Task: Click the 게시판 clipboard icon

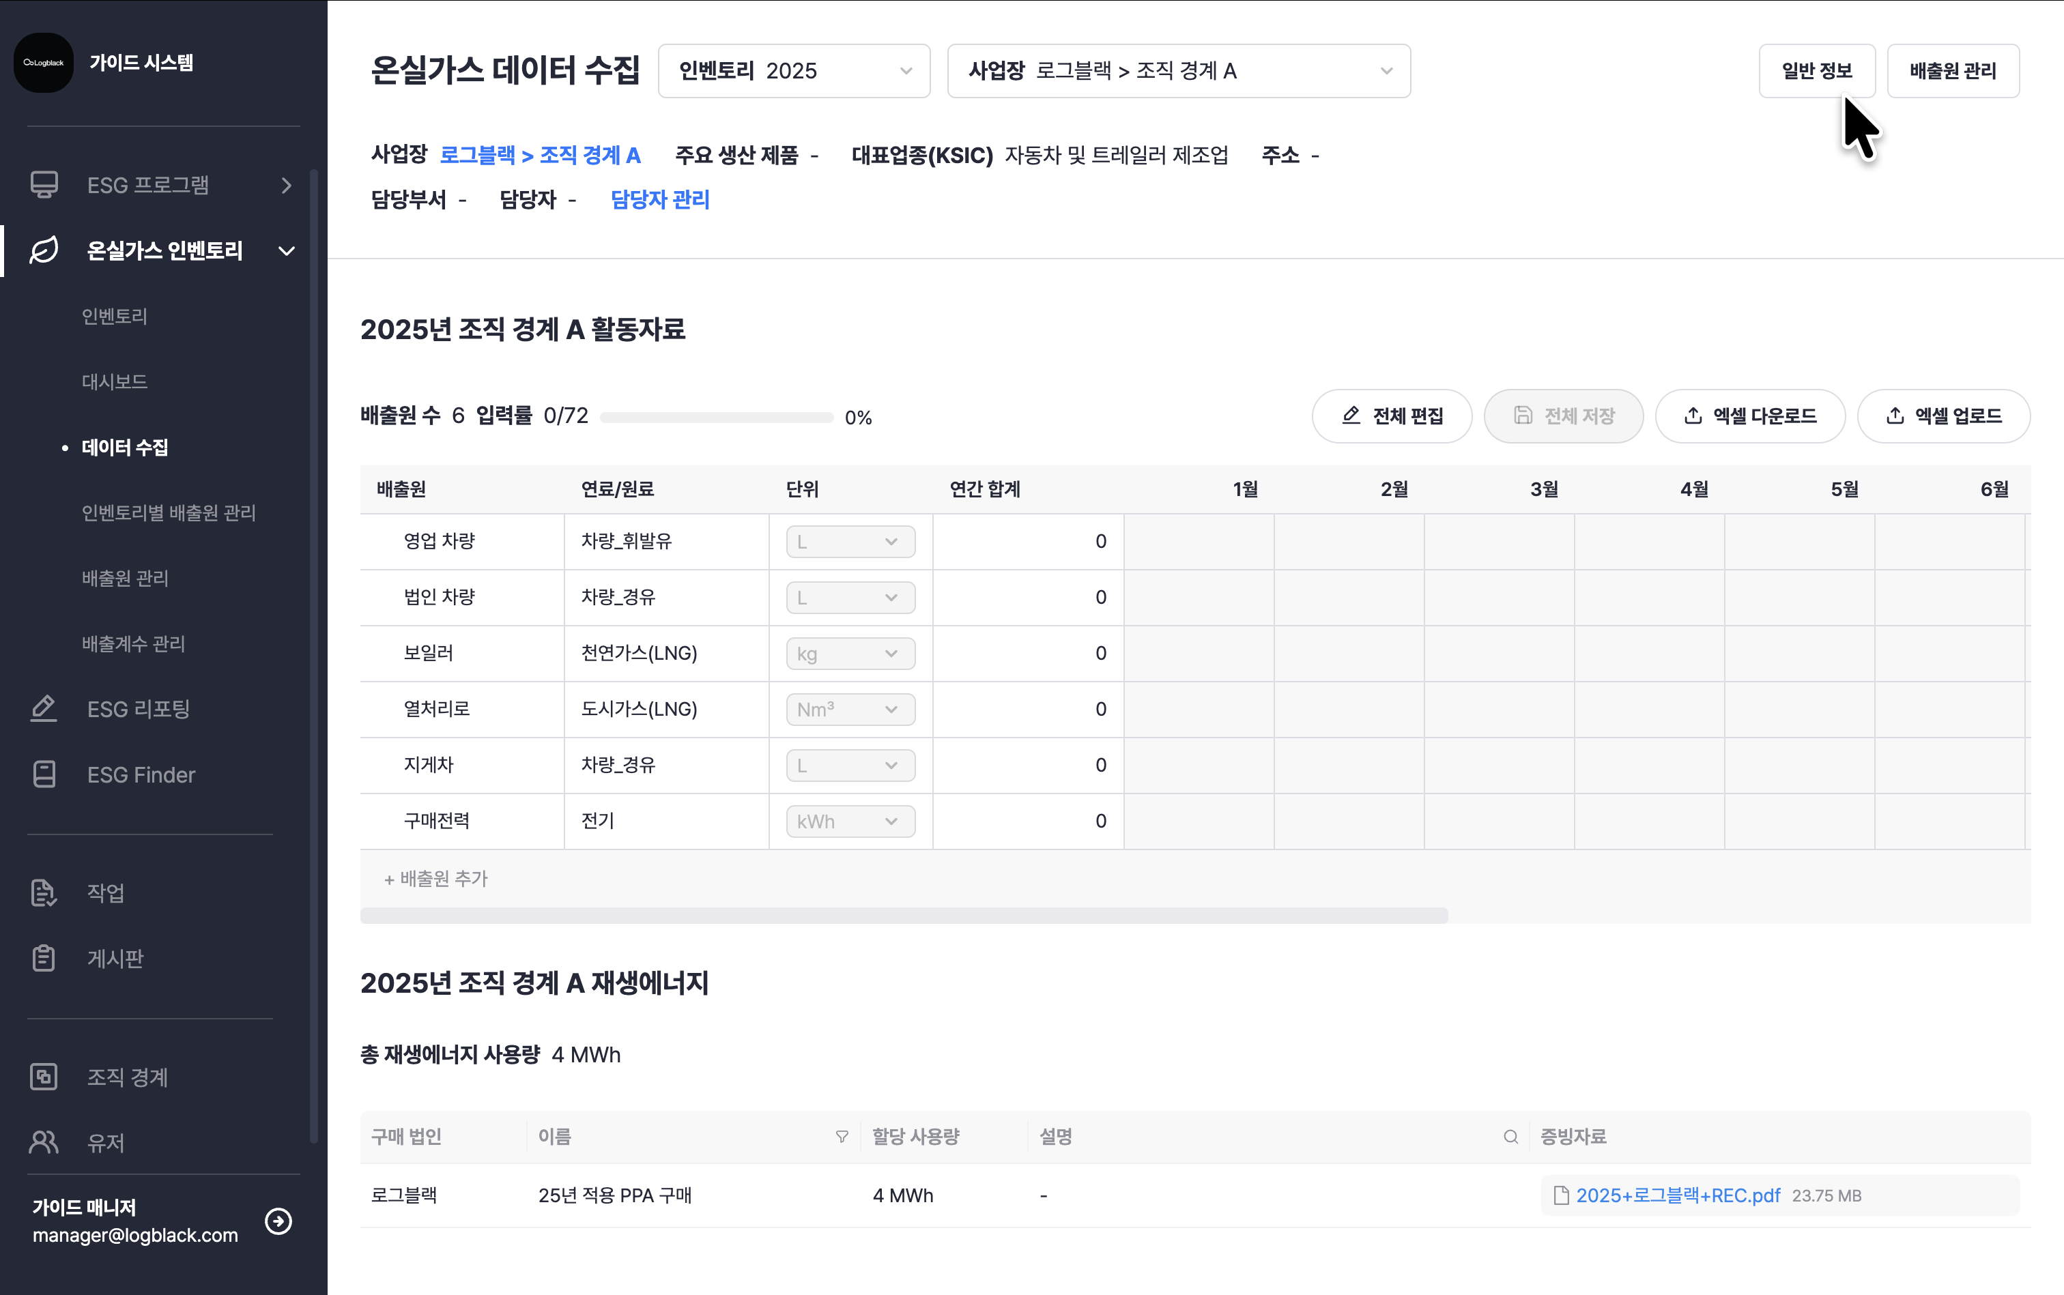Action: pyautogui.click(x=44, y=957)
